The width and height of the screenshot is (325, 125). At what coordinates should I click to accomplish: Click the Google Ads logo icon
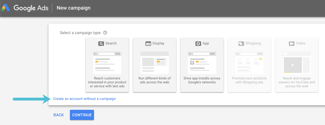pyautogui.click(x=6, y=8)
